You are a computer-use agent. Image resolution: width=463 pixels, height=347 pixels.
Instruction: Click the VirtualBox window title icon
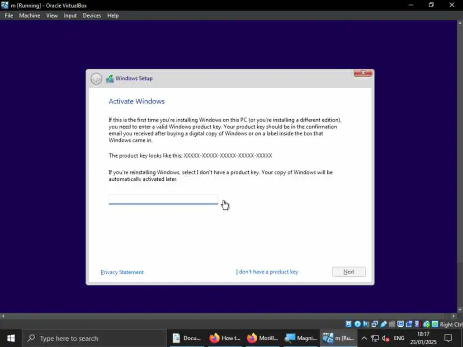click(x=5, y=5)
